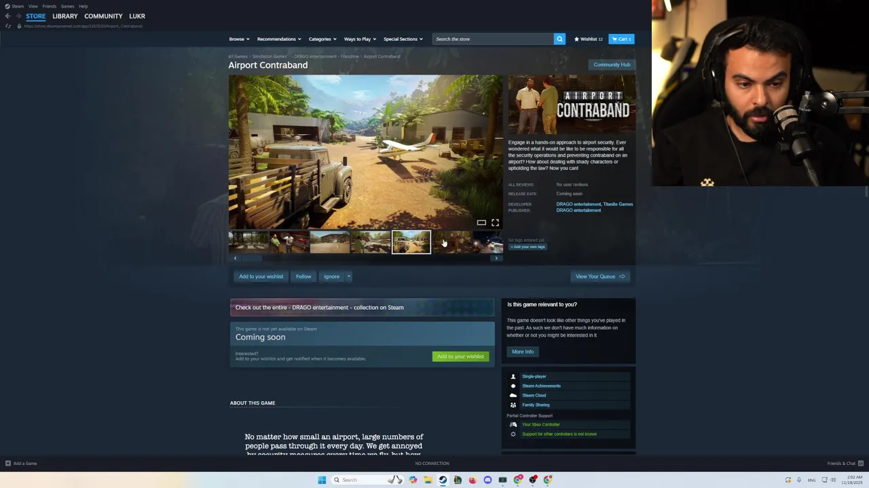
Task: Click Simulation Games breadcrumb link
Action: [x=270, y=56]
